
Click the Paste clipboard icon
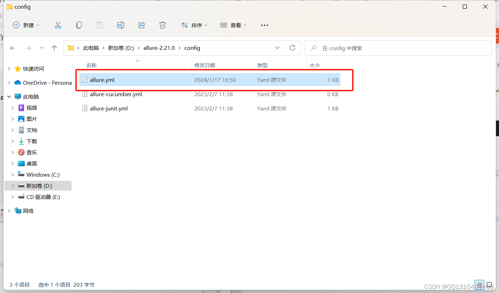point(100,25)
